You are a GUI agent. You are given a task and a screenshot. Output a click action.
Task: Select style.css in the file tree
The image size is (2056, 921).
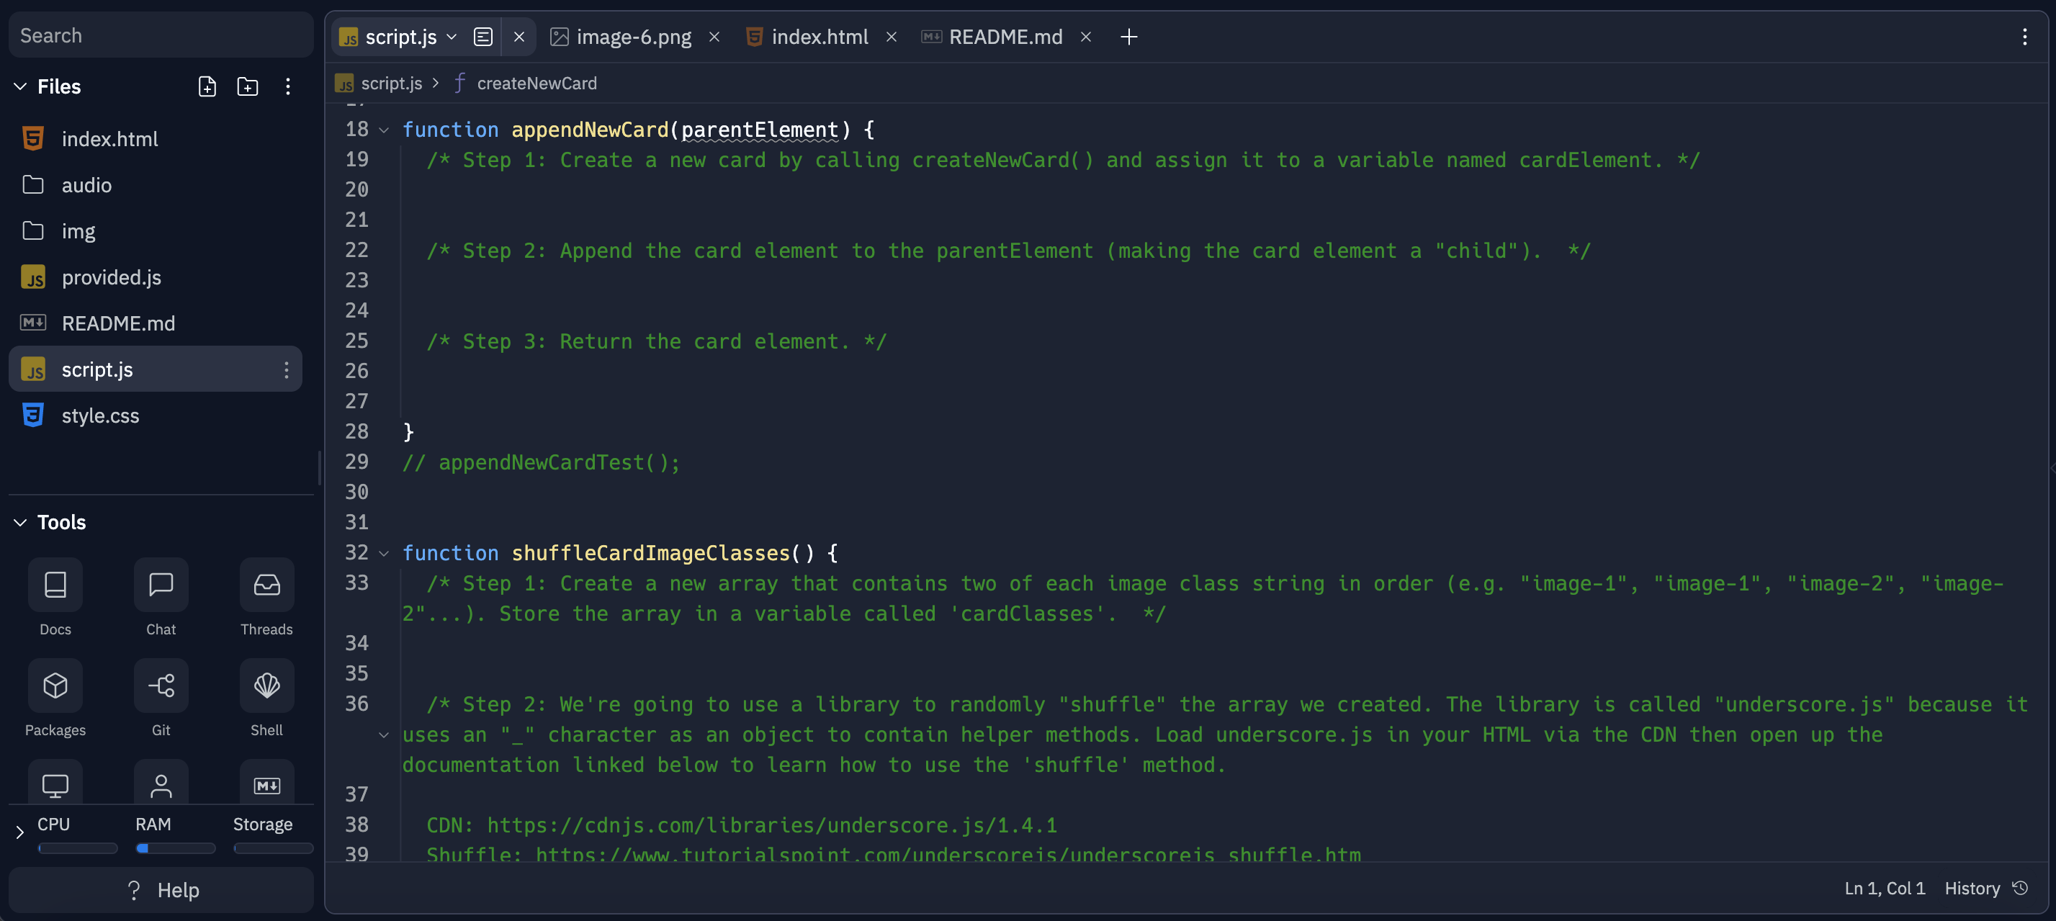coord(100,415)
